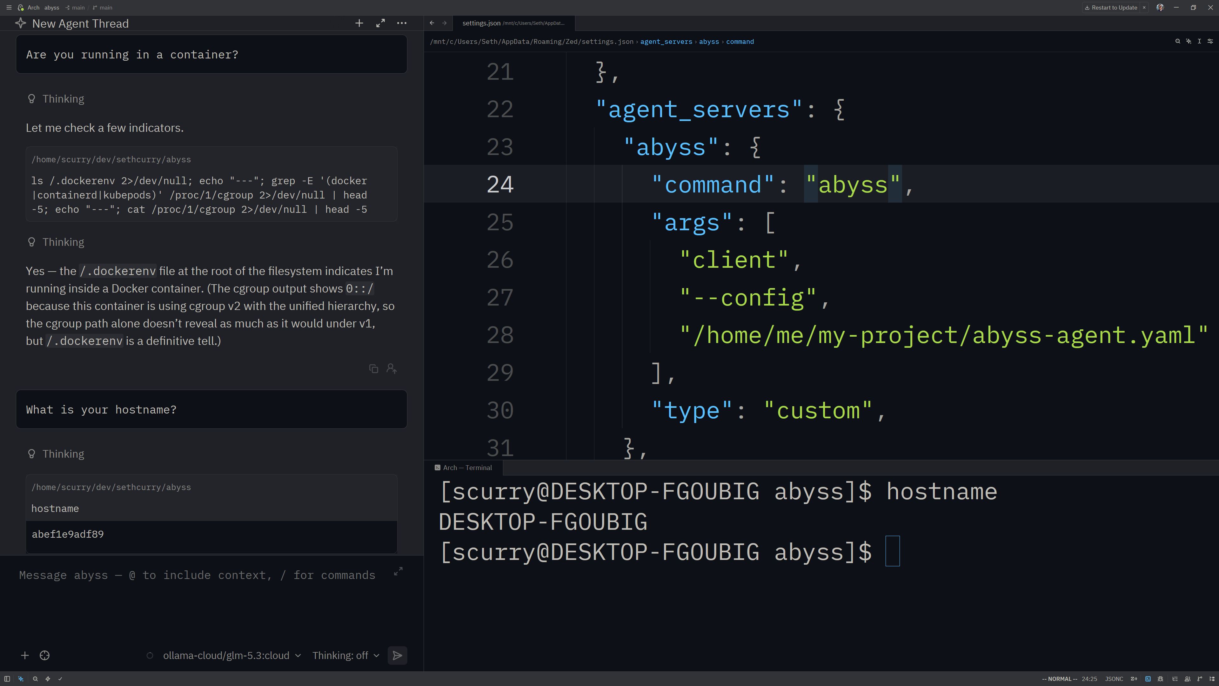
Task: Expand the first Thinking block above 'Let me check'
Action: (56, 98)
